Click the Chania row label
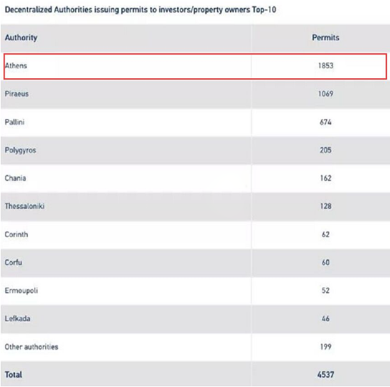This screenshot has height=387, width=390. click(16, 178)
